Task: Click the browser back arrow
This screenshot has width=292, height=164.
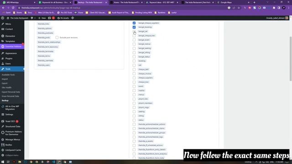Action: [3, 8]
